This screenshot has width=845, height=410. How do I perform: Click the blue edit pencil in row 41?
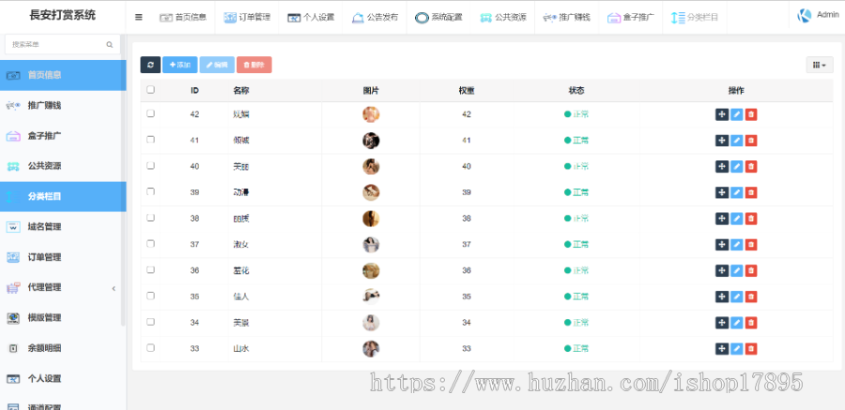click(736, 141)
